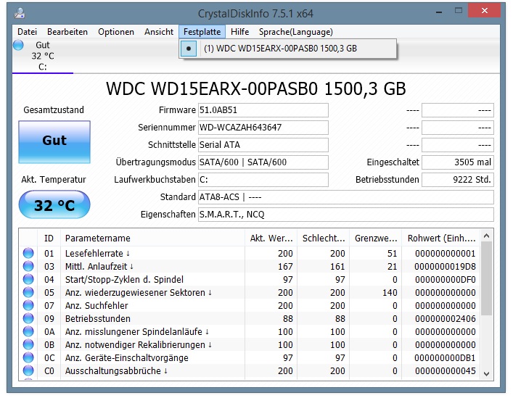Viewport: 513px width, 398px height.
Task: Click the Seriennummer field WD-WCAZAH643647
Action: coord(263,128)
